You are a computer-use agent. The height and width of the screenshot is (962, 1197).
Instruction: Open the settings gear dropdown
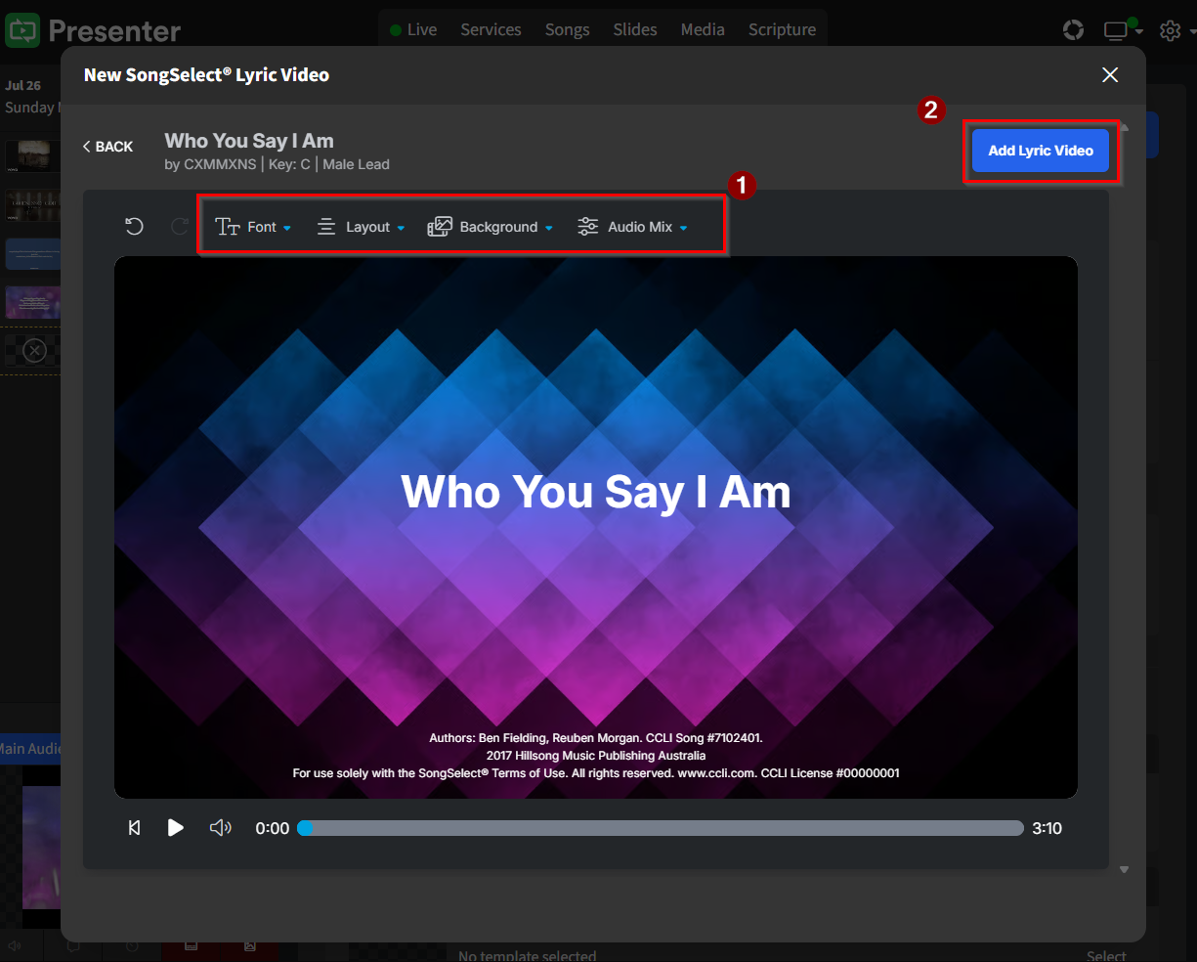(1176, 30)
